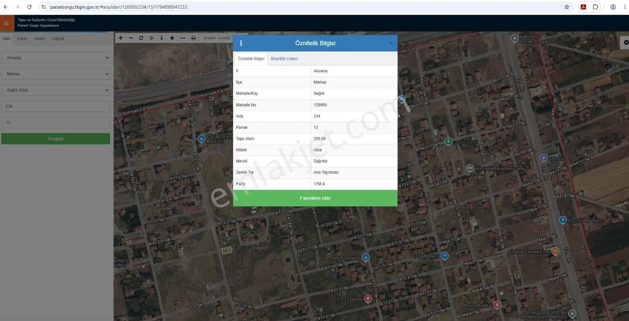Click Efe Eczanesi map marker
The height and width of the screenshot is (321, 629).
pos(368,299)
